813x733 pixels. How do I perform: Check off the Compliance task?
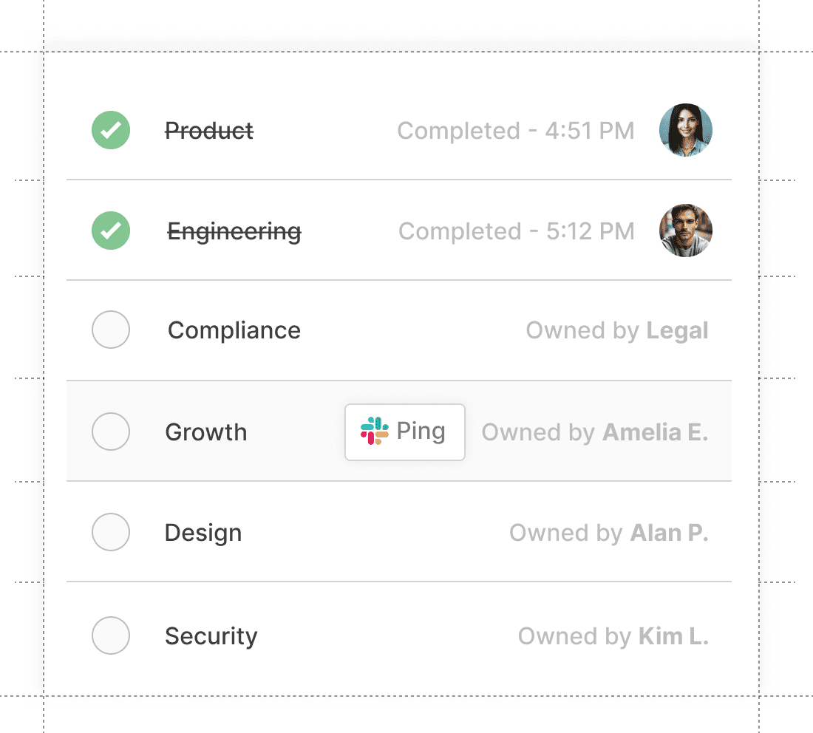point(111,330)
